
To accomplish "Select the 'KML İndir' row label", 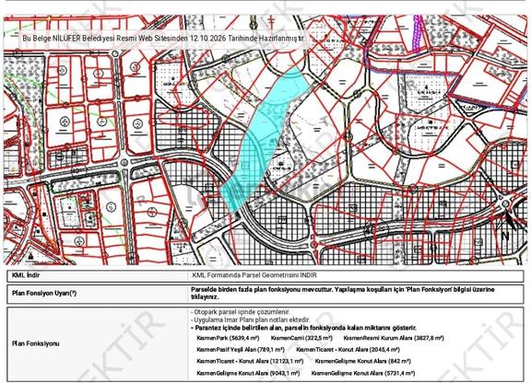I will click(x=26, y=275).
